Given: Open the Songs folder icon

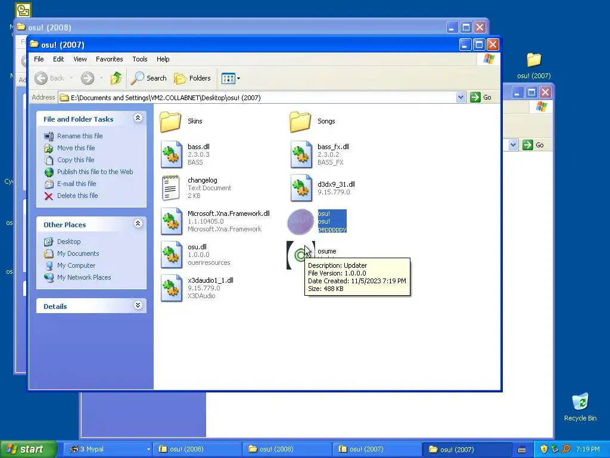Looking at the screenshot, I should [300, 121].
